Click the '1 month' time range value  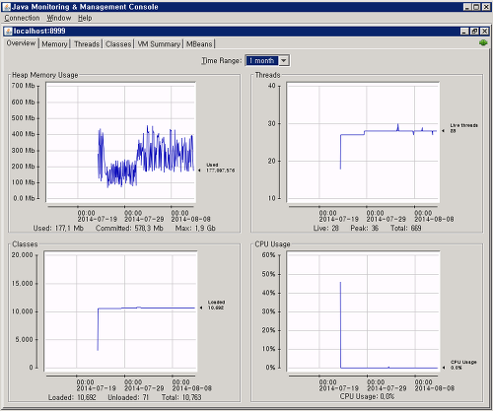pyautogui.click(x=262, y=60)
